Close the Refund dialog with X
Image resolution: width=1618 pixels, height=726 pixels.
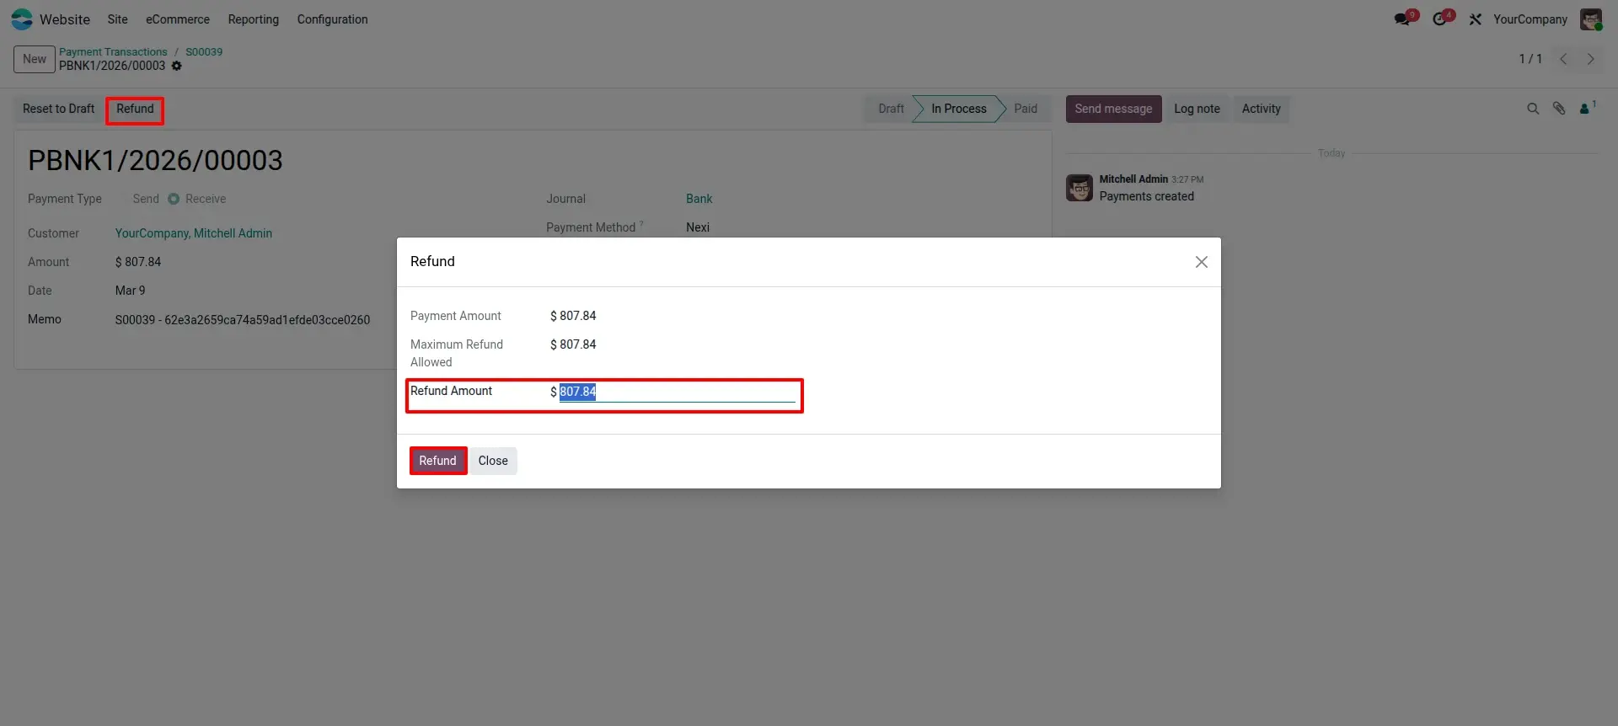tap(1202, 262)
